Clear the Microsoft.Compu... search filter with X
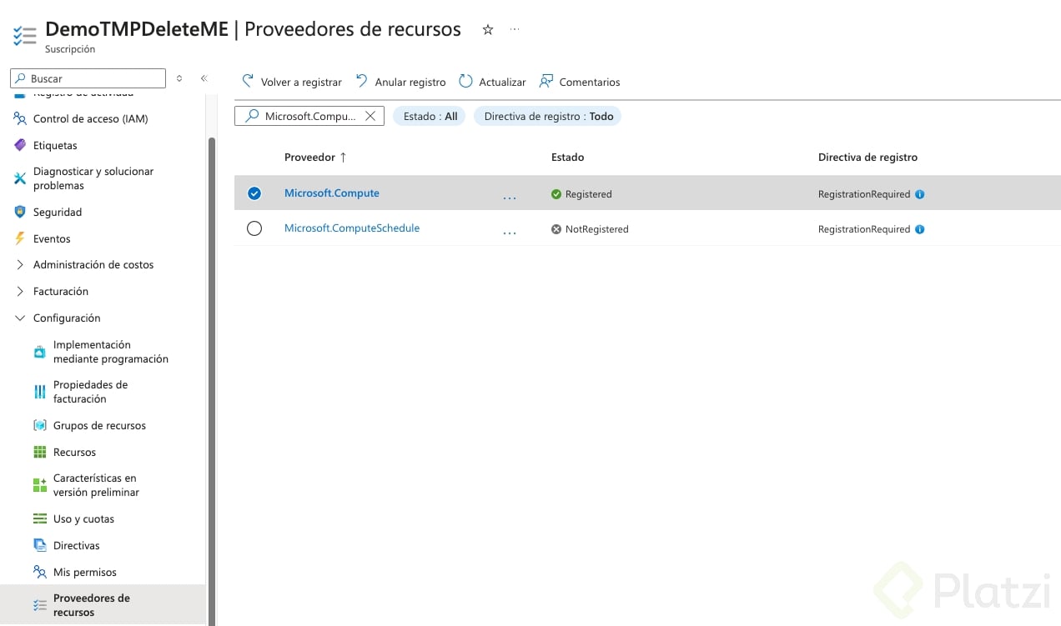Image resolution: width=1061 pixels, height=626 pixels. (x=370, y=116)
